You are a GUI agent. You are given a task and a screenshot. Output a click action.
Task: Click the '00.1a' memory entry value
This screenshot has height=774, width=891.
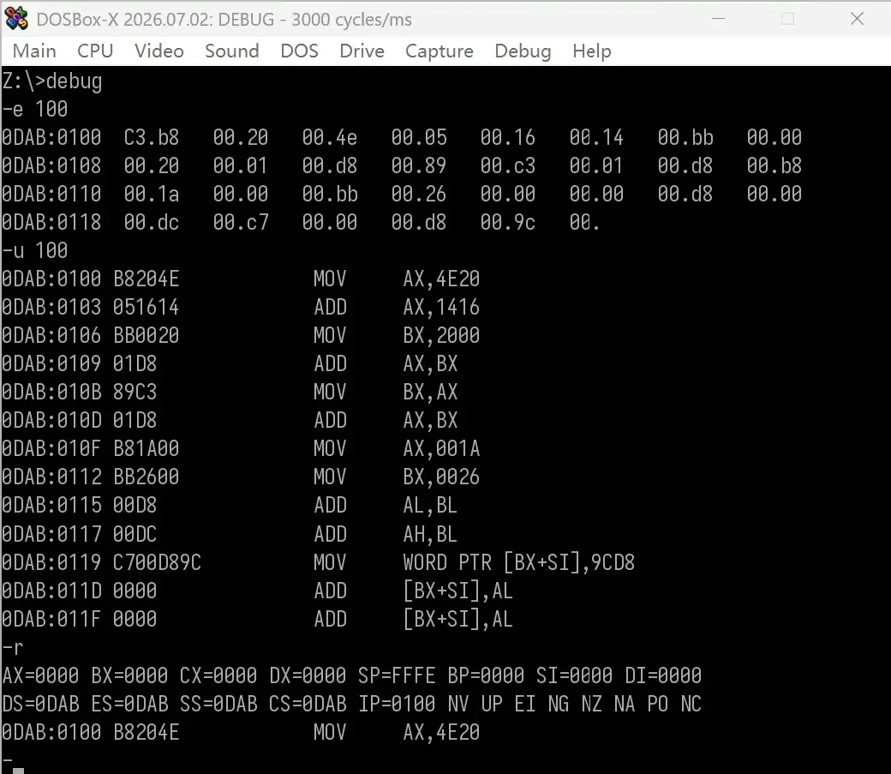[x=152, y=195]
